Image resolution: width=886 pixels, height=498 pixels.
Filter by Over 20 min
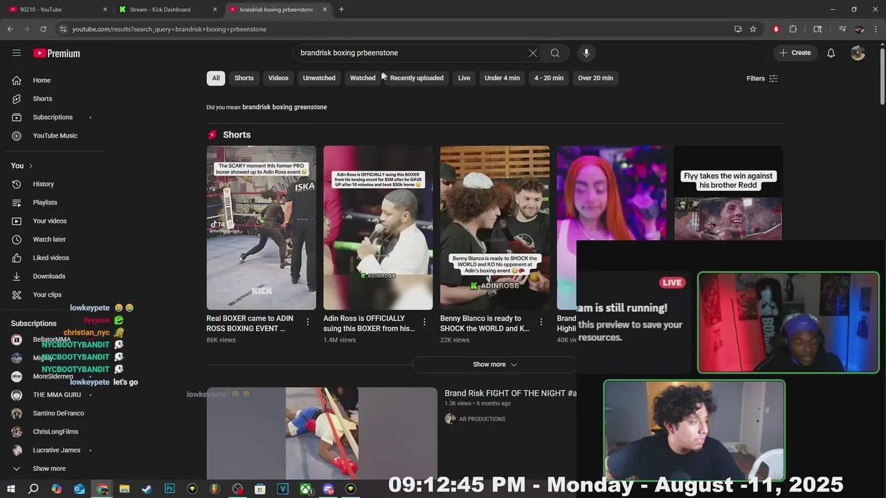(595, 78)
